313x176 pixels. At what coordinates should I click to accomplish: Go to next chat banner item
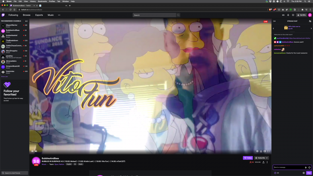[311, 28]
